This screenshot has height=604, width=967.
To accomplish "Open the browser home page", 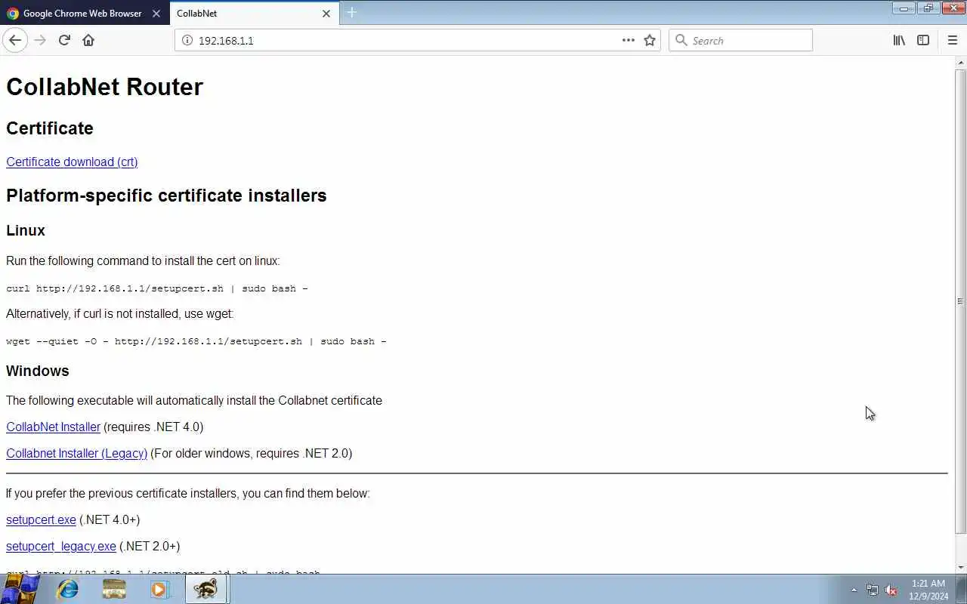I will point(88,40).
